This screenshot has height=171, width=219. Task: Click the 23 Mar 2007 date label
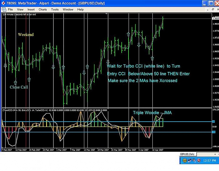(117, 150)
